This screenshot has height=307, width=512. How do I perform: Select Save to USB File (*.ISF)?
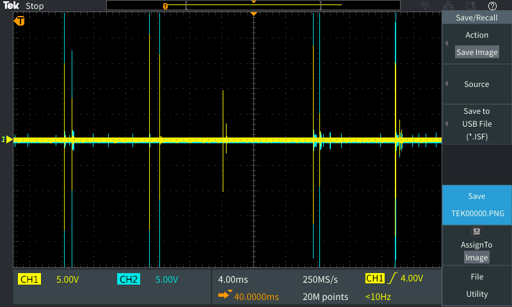tap(477, 124)
